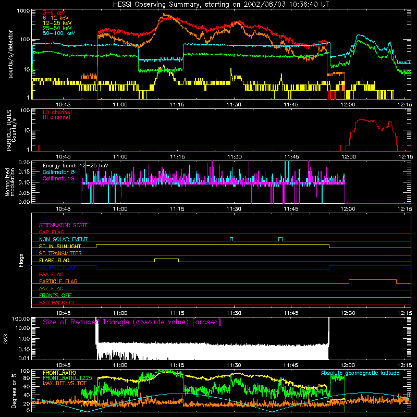Click the 11:30 tick label under modulation panel

click(234, 209)
